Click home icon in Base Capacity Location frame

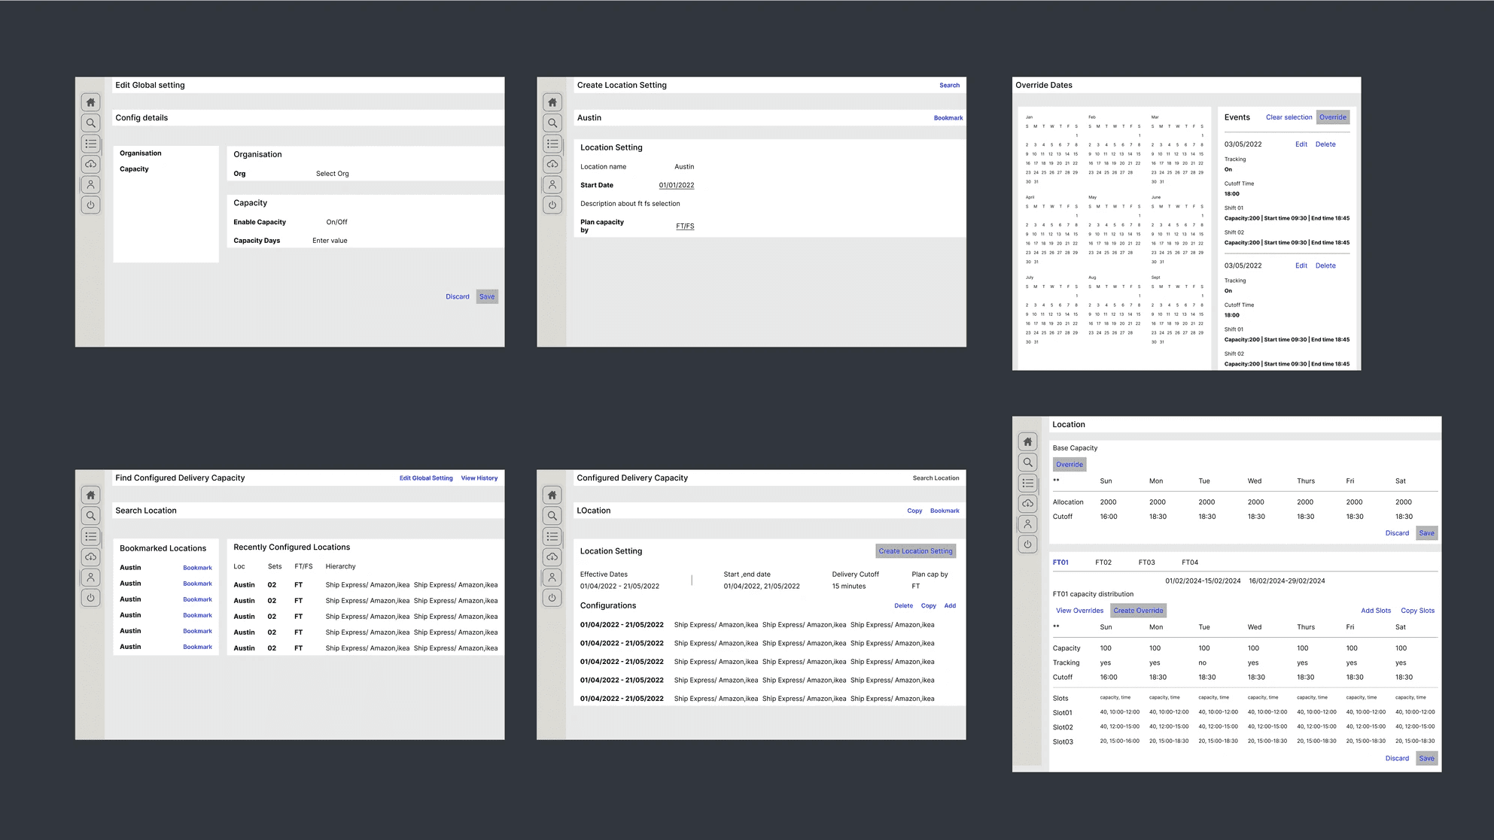pos(1028,441)
